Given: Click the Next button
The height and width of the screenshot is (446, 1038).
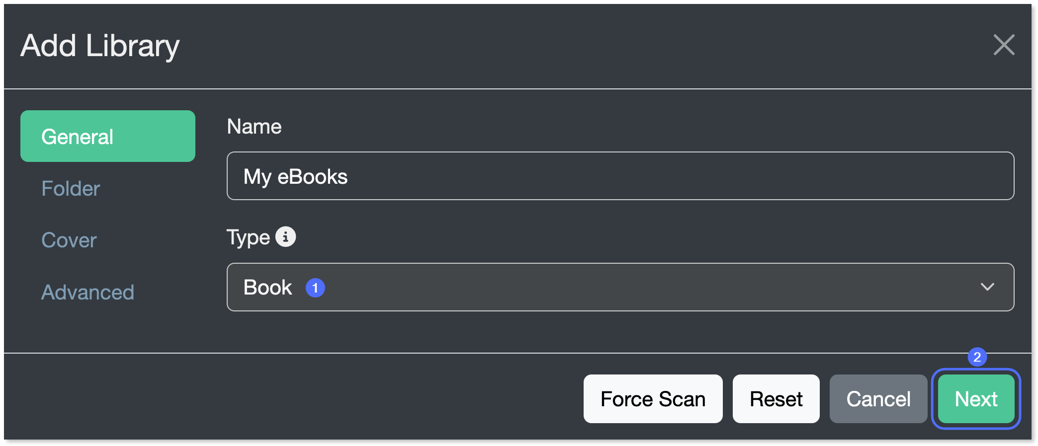Looking at the screenshot, I should click(x=975, y=398).
